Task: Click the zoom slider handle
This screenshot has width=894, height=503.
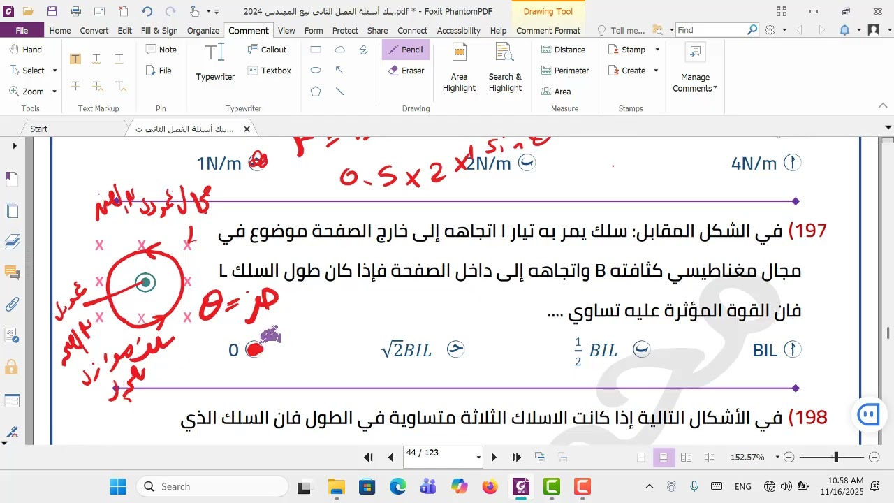Action: (836, 458)
